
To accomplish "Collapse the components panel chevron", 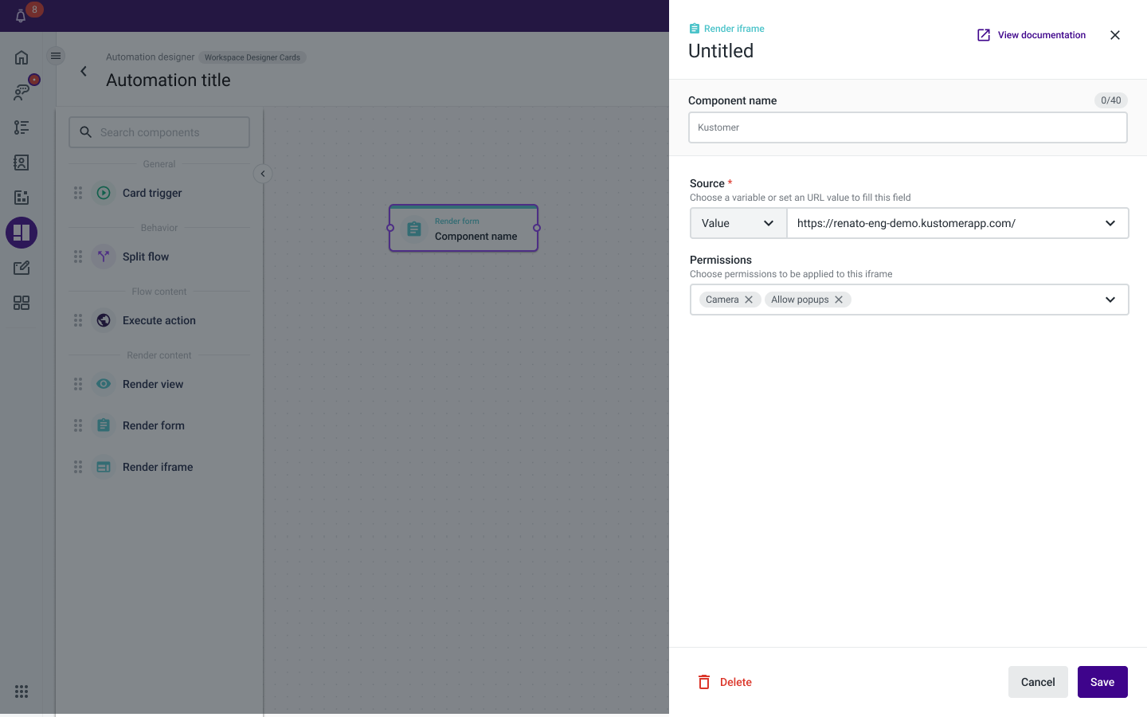I will [263, 174].
